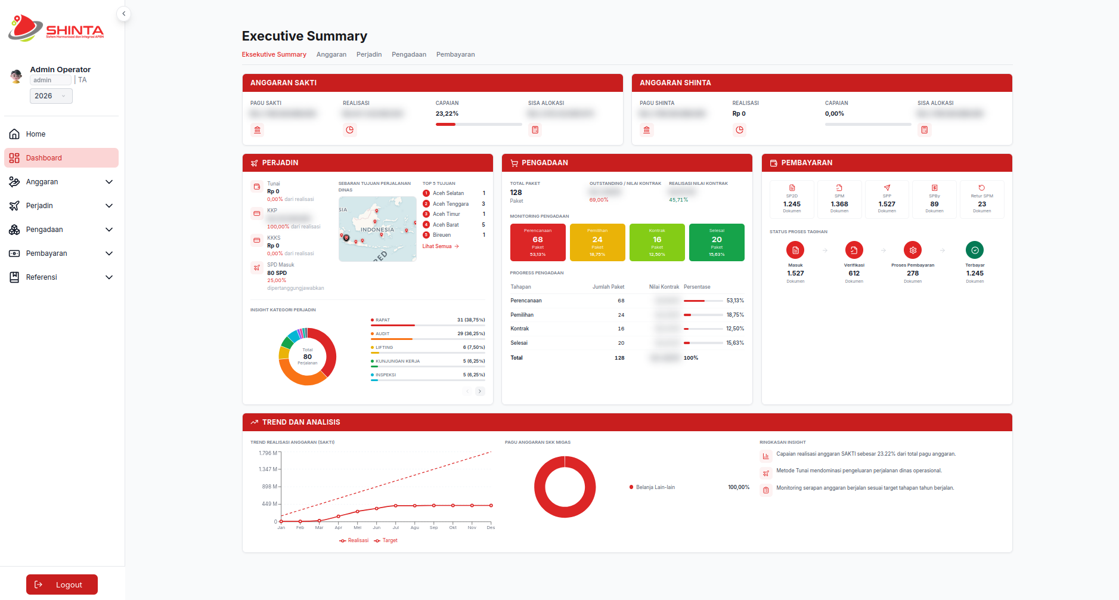This screenshot has height=600, width=1119.
Task: Select Aceh Barat in top destinations
Action: pos(454,225)
